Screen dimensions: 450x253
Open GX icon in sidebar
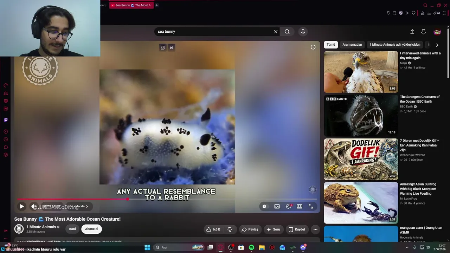point(6,231)
